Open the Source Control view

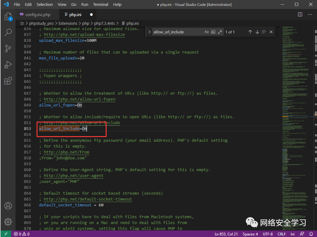(8, 49)
